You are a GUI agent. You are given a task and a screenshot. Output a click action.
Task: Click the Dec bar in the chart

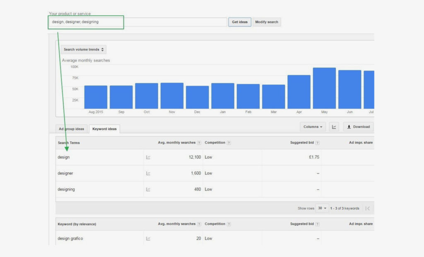point(198,98)
